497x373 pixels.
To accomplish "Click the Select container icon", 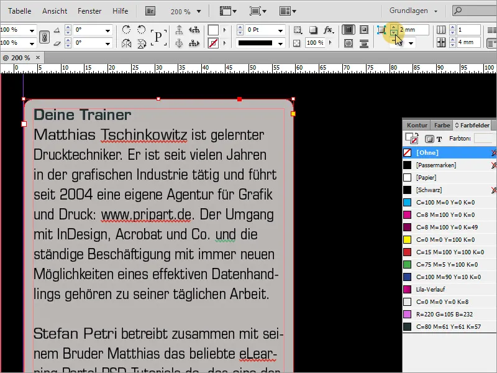I will (x=179, y=30).
